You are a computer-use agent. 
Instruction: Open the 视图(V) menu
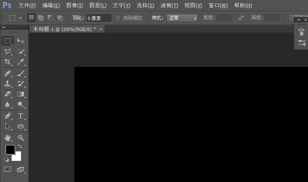click(193, 6)
